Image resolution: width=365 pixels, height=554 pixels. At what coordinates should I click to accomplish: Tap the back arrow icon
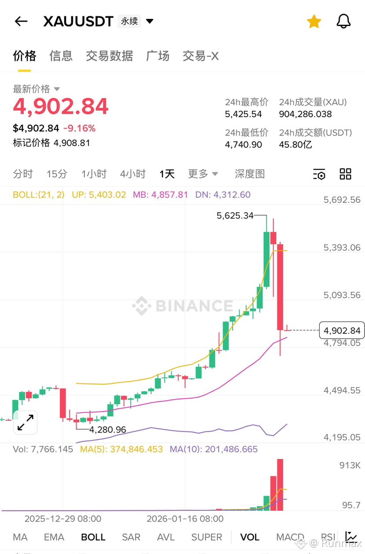pos(21,21)
